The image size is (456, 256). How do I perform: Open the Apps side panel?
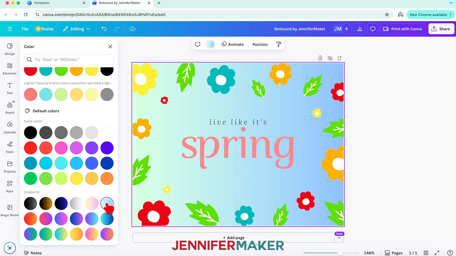(x=10, y=186)
